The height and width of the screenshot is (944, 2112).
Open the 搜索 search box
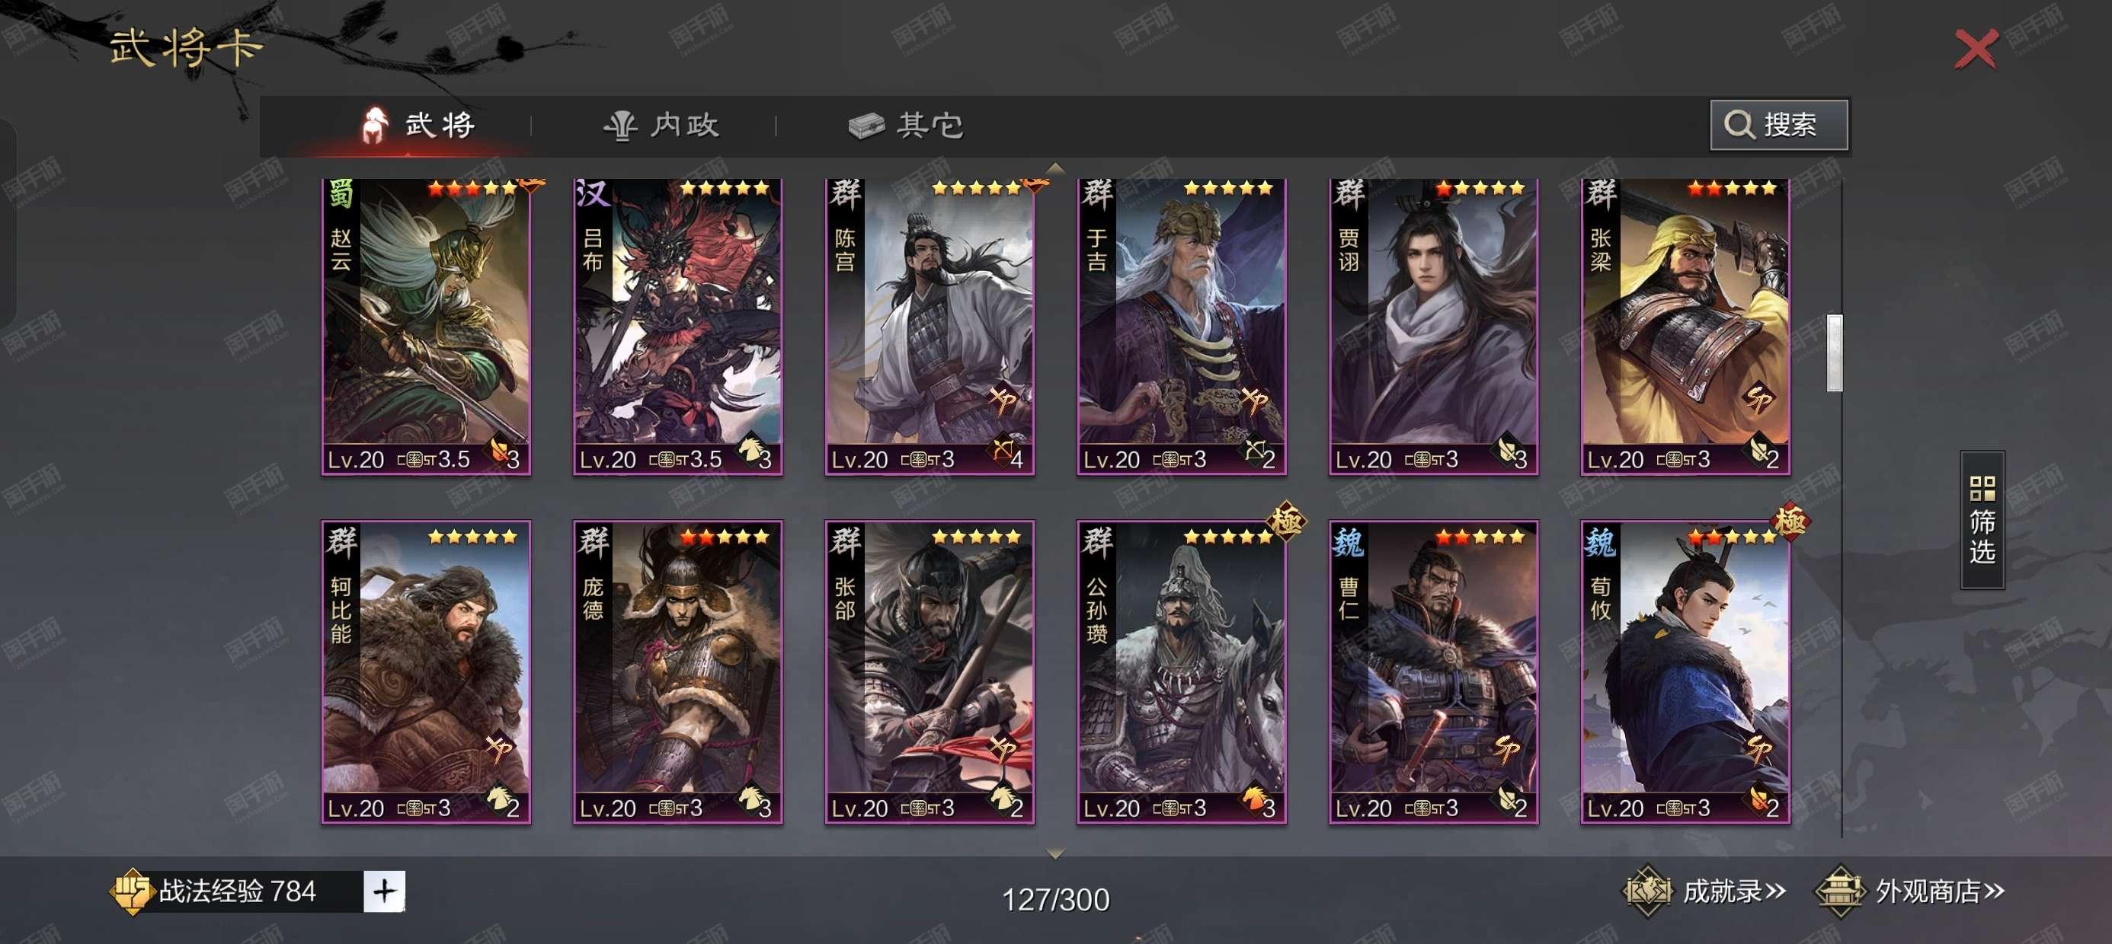(1778, 125)
